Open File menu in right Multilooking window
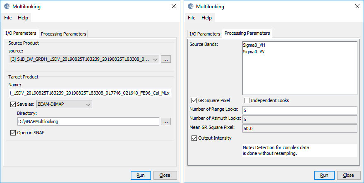The width and height of the screenshot is (364, 183). (192, 18)
